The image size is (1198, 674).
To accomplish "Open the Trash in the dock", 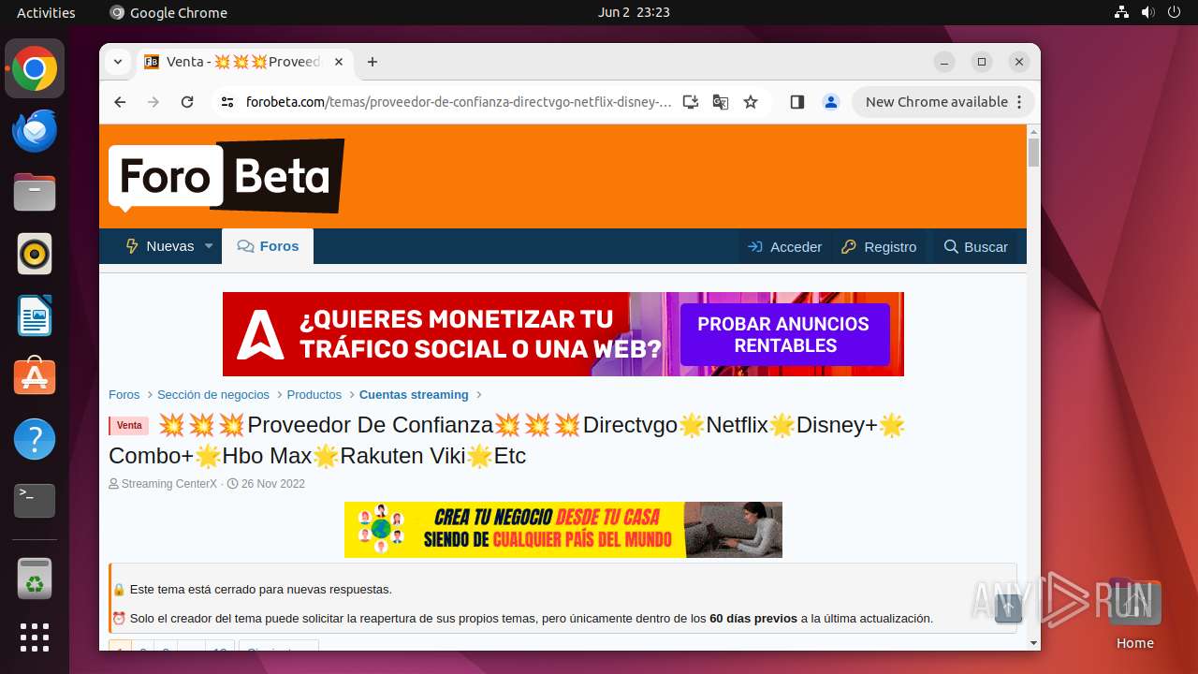I will (x=35, y=579).
